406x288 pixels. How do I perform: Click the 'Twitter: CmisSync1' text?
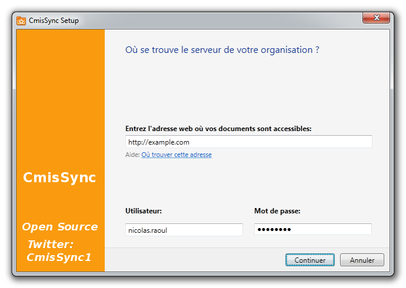[x=59, y=250]
